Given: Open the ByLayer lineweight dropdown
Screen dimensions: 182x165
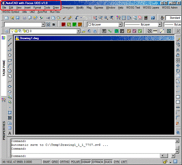Looking at the screenshot, I should [x=173, y=25].
